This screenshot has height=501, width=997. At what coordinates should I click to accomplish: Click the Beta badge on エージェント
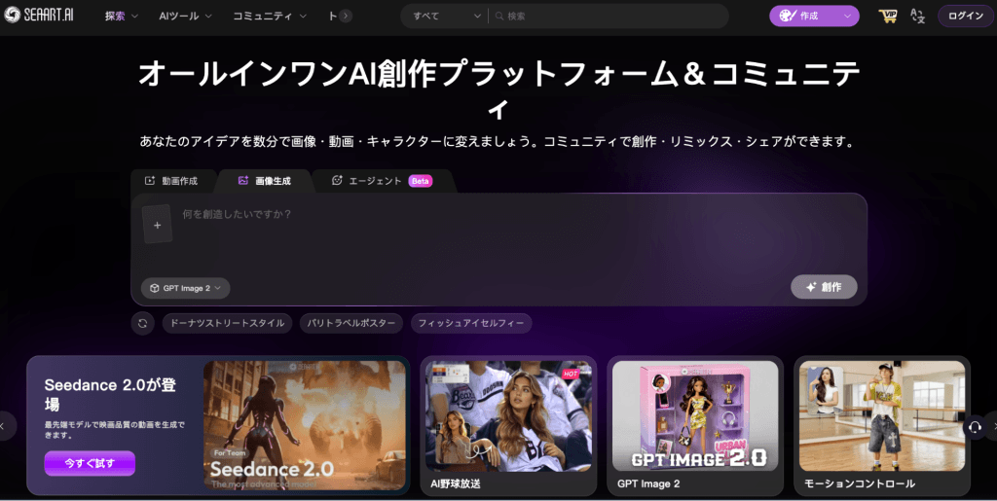[421, 181]
